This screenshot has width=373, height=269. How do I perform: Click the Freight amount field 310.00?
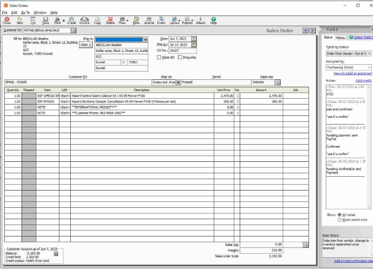261,250
